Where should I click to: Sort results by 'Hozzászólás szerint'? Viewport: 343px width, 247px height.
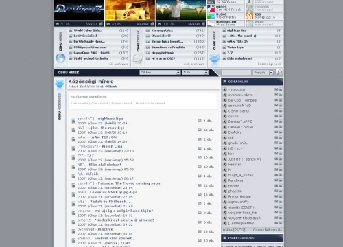tap(150, 104)
